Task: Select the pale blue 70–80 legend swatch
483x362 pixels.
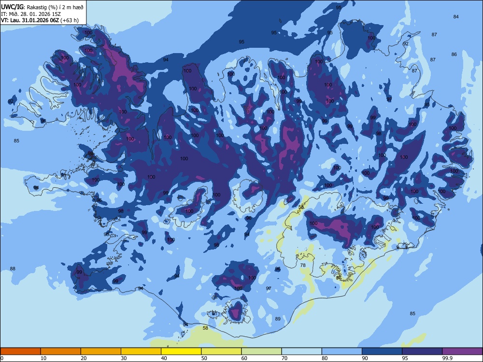Action: tap(301, 351)
